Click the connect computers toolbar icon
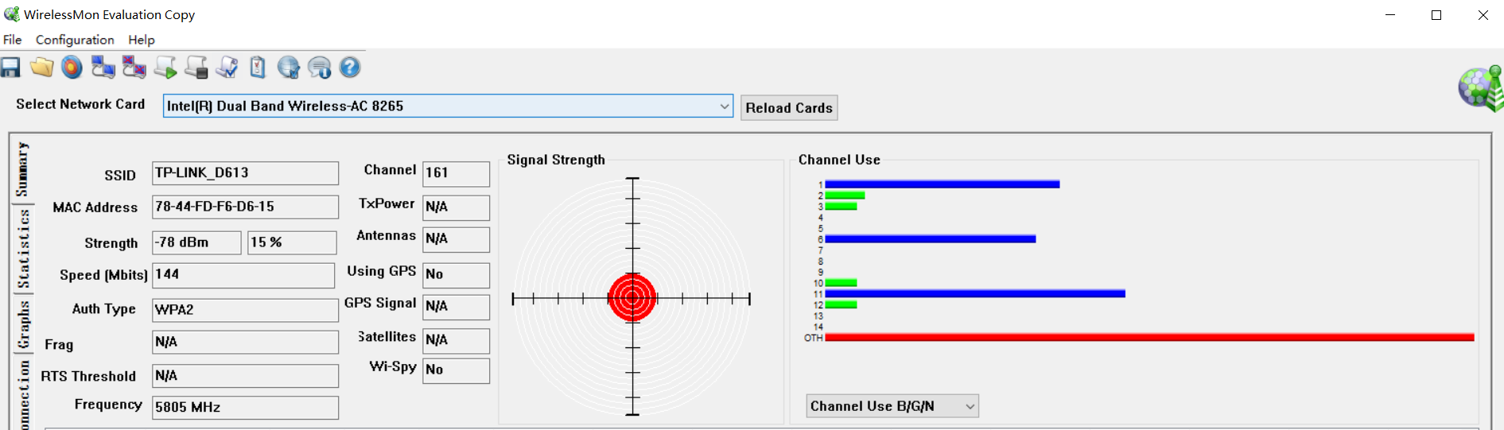 pos(103,68)
